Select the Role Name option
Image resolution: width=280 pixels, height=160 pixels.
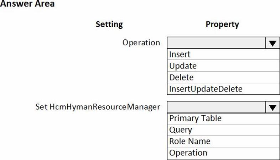pos(190,141)
